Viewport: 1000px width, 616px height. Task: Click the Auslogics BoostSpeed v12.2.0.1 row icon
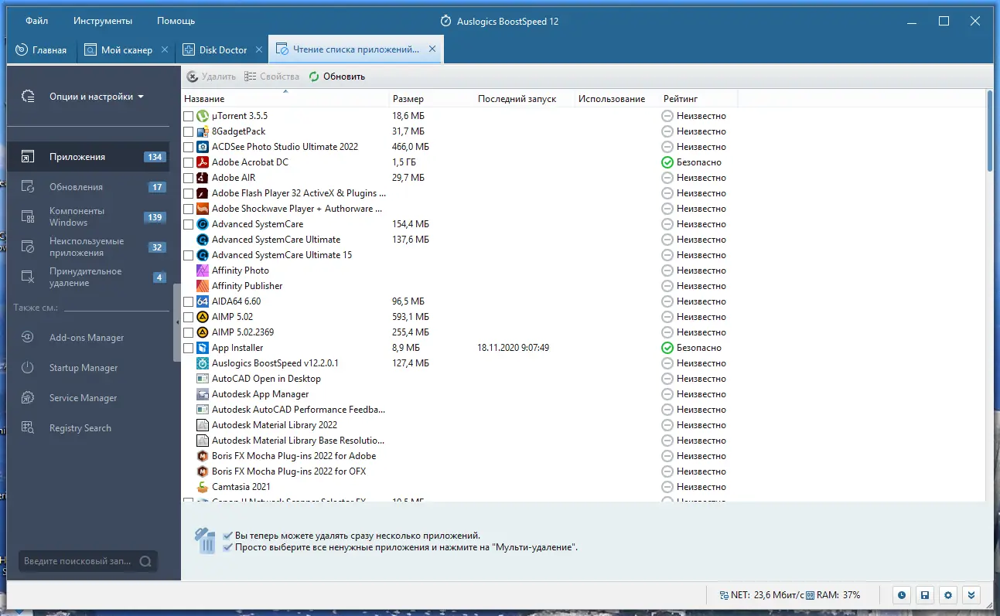pos(202,363)
